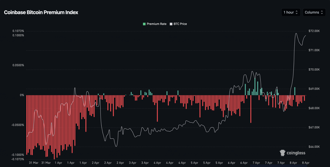Click the $72.00K right axis label
This screenshot has height=167, width=330.
pyautogui.click(x=314, y=31)
